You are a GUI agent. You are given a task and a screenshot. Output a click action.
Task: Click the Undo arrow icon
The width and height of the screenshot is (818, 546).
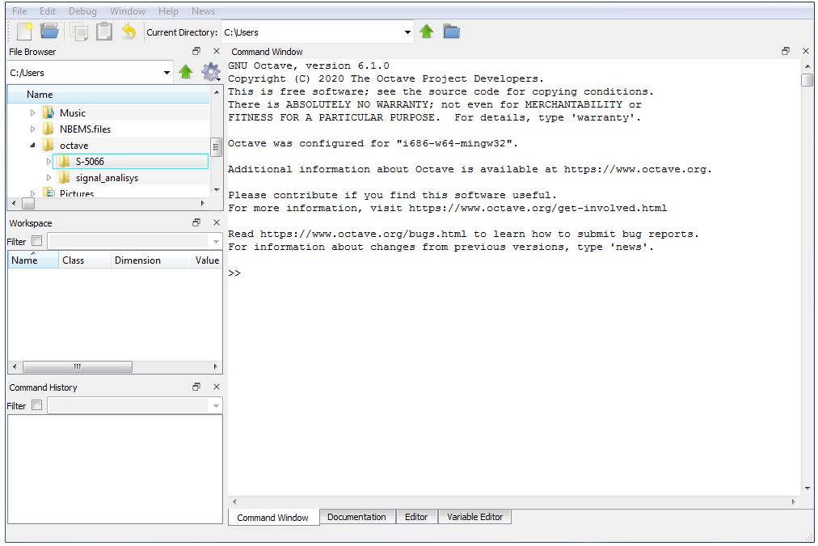(x=129, y=32)
